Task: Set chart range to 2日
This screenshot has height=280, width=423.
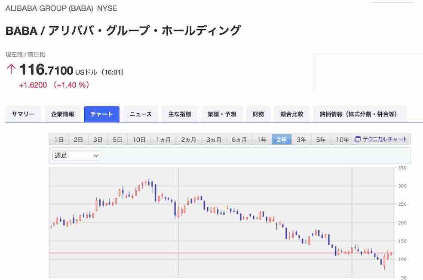Action: [78, 140]
